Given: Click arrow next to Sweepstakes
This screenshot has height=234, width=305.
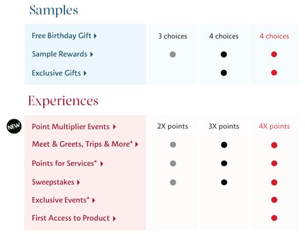Looking at the screenshot, I should (79, 182).
